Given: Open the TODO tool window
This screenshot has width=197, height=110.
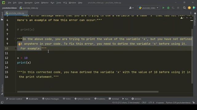Looking at the screenshot, I should [67, 99].
